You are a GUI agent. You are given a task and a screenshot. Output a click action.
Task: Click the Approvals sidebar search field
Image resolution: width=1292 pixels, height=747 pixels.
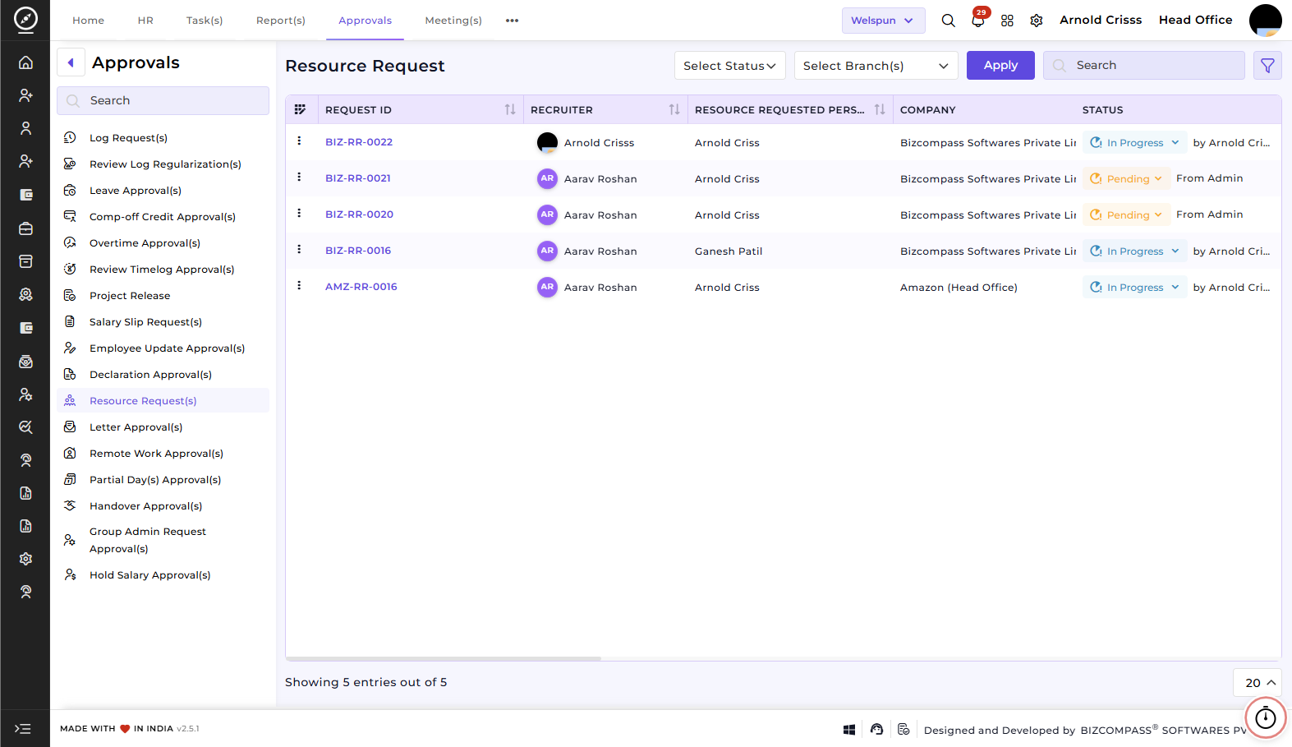(x=163, y=100)
